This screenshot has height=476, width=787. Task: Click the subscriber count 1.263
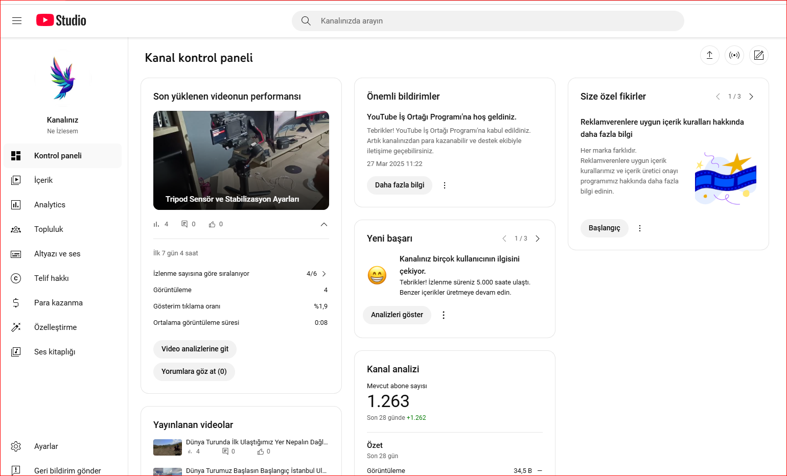pos(388,401)
